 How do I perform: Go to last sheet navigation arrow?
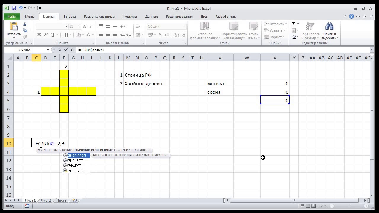pos(19,200)
